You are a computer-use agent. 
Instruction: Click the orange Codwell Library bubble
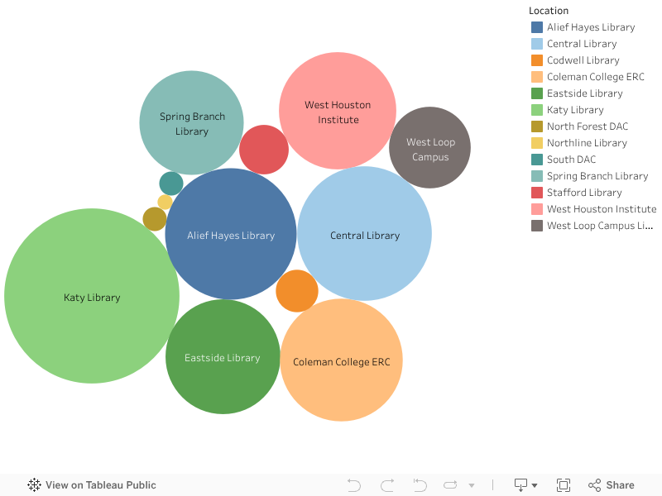pyautogui.click(x=297, y=291)
